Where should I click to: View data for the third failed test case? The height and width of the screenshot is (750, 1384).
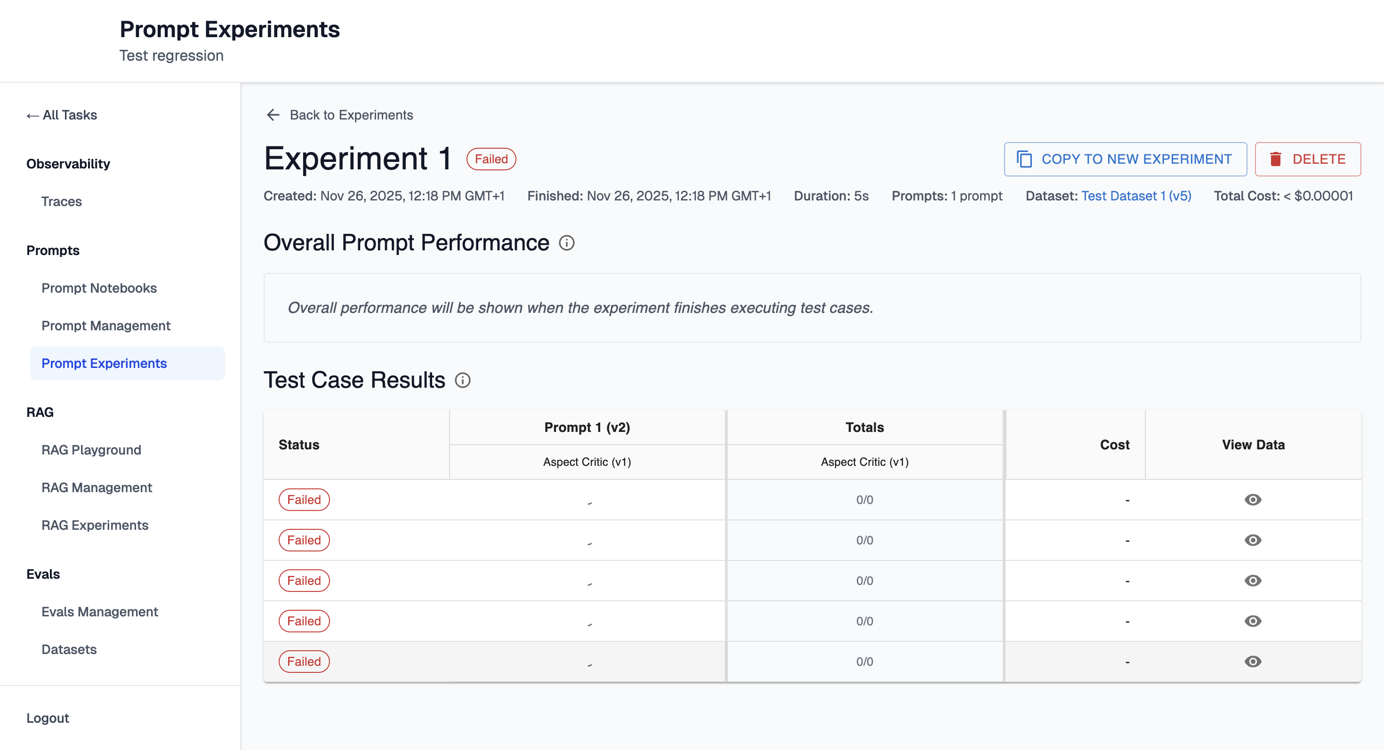coord(1252,581)
